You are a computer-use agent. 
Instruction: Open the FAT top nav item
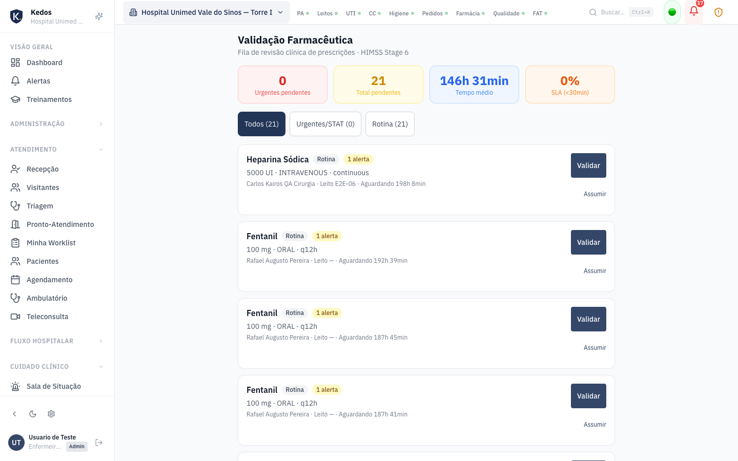click(x=540, y=13)
